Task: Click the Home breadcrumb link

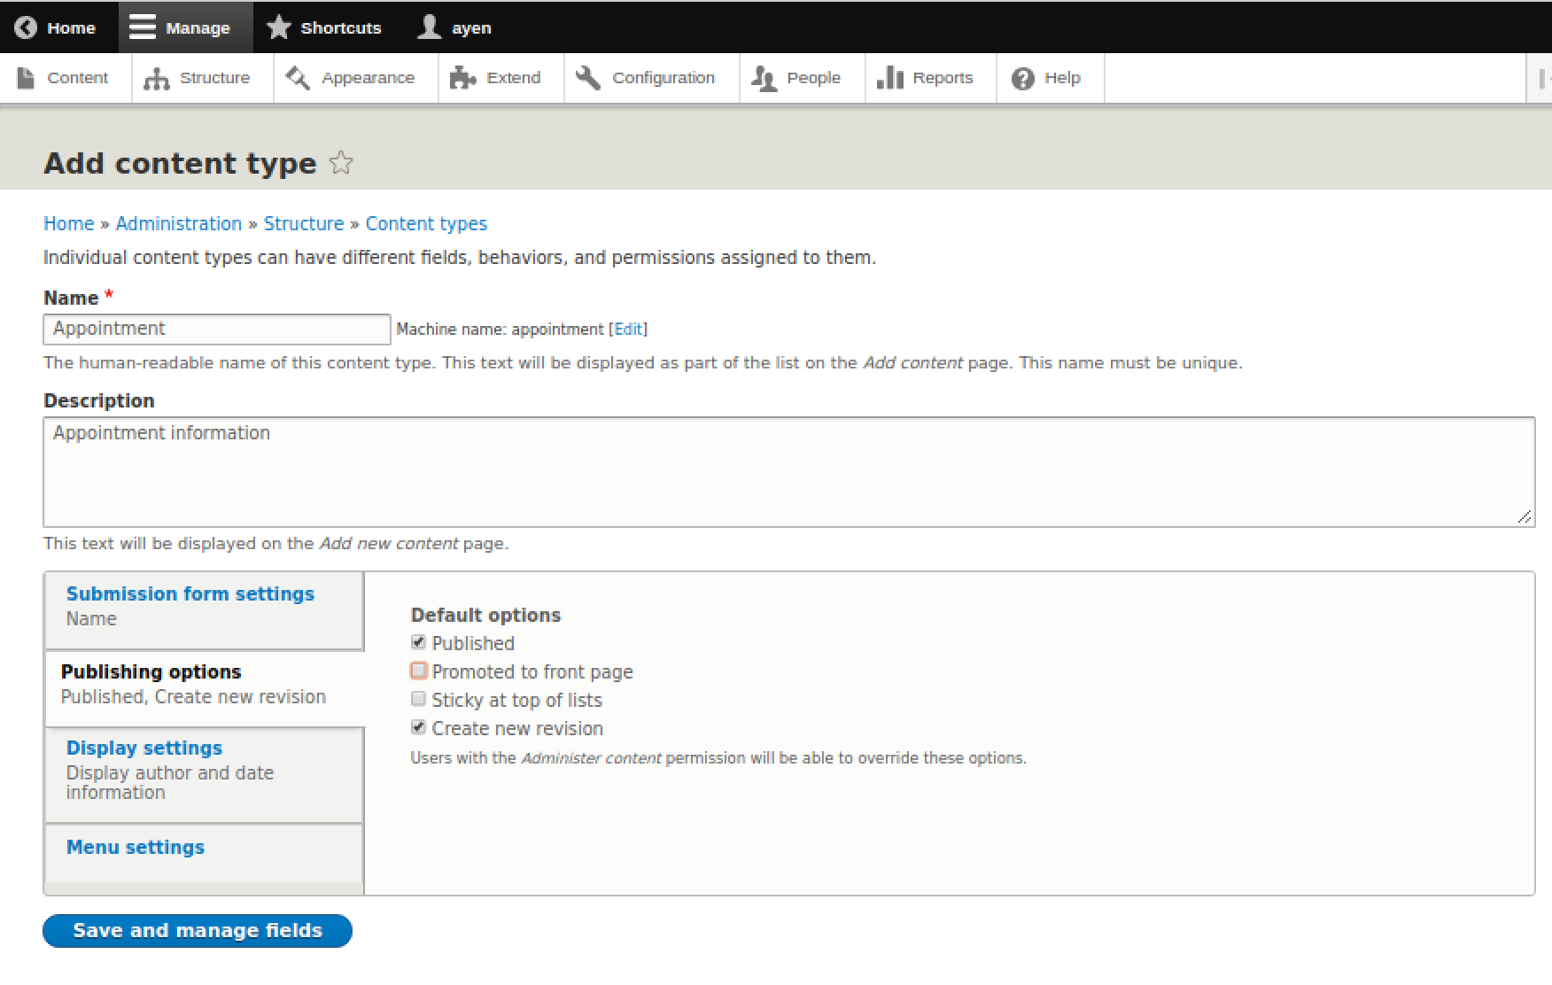Action: click(69, 223)
